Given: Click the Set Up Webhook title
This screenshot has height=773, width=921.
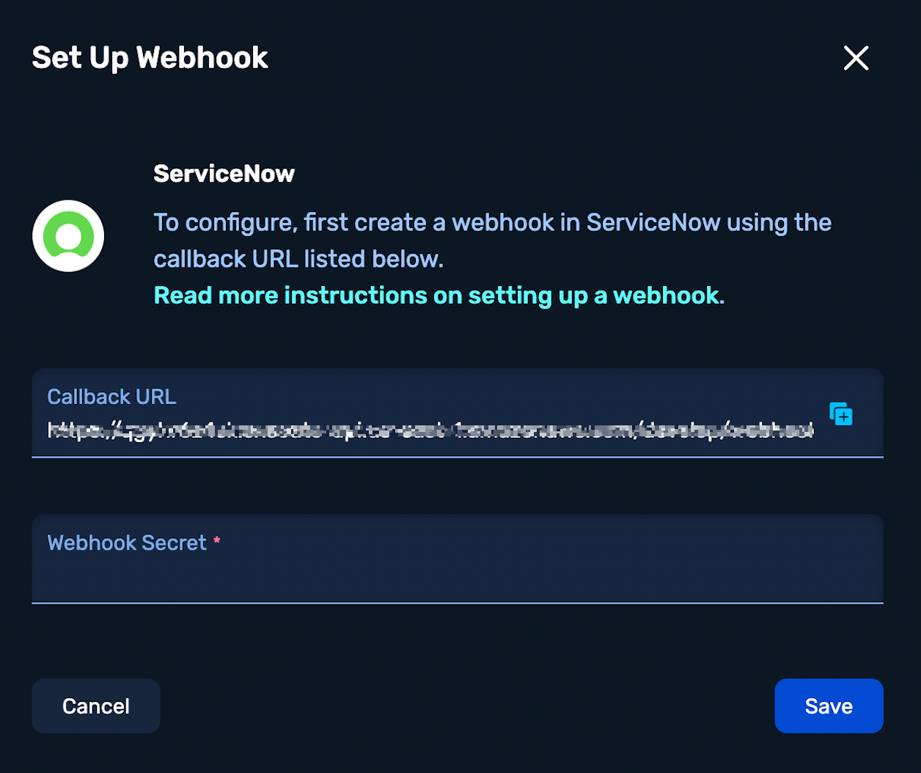Looking at the screenshot, I should click(x=150, y=58).
